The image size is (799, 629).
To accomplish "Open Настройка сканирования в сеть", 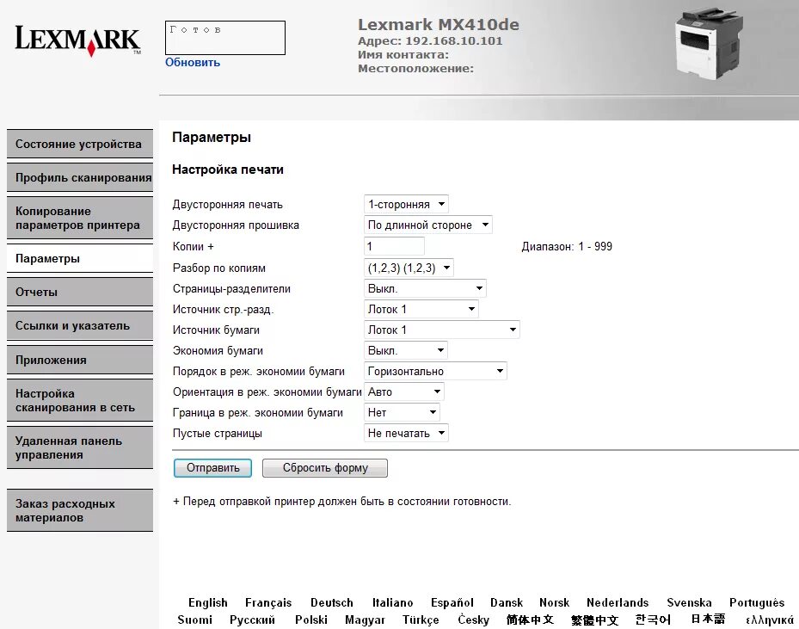I will (x=80, y=400).
